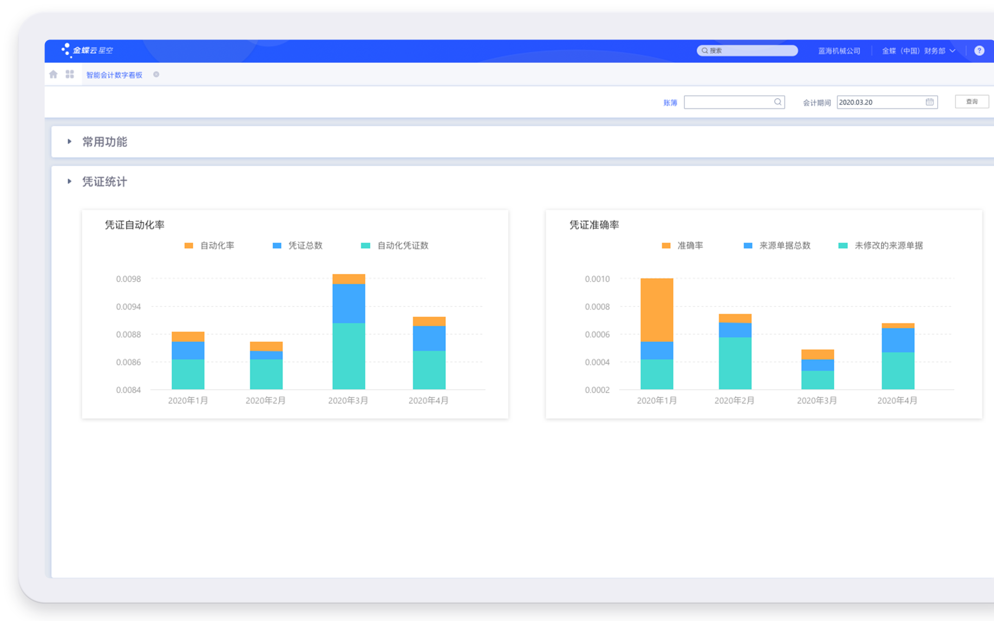Focus the top search box
Viewport: 994px width, 621px height.
pos(747,50)
